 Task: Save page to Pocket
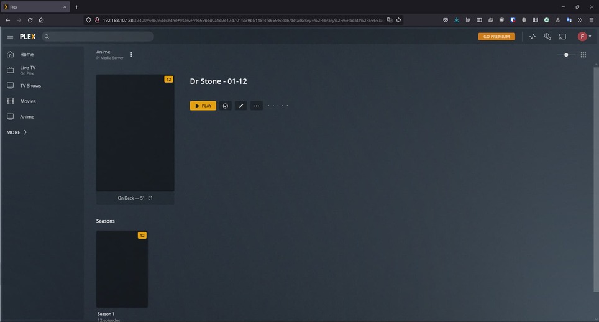click(x=446, y=21)
